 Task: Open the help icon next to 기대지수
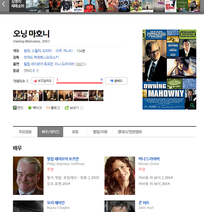(27, 81)
